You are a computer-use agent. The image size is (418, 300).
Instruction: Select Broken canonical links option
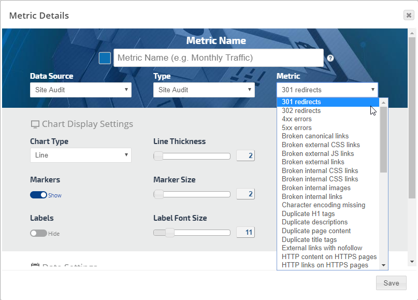315,136
